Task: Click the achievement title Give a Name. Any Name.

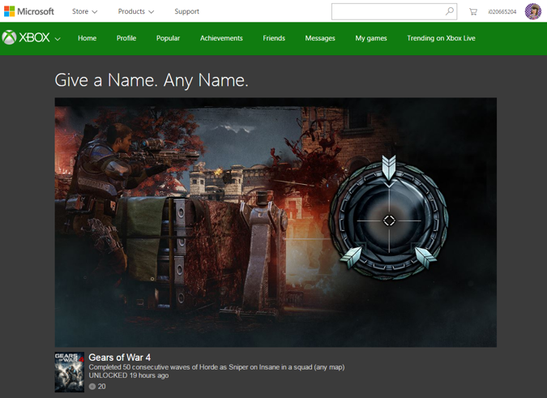Action: 152,80
